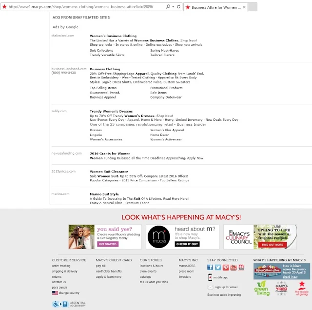Open Merino Suit Style ad headline
The width and height of the screenshot is (312, 310).
(x=104, y=194)
